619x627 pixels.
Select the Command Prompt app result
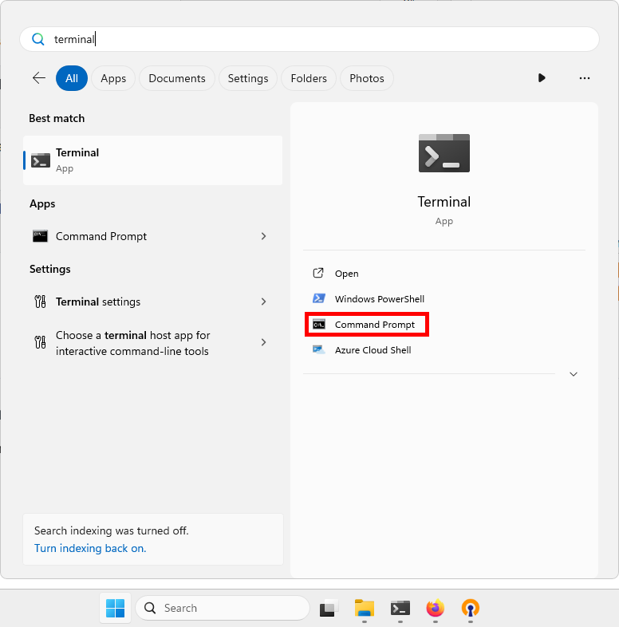[x=152, y=236]
